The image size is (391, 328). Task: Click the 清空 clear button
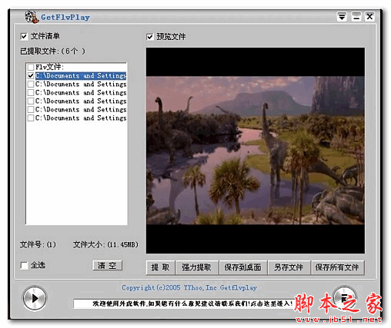coord(107,266)
